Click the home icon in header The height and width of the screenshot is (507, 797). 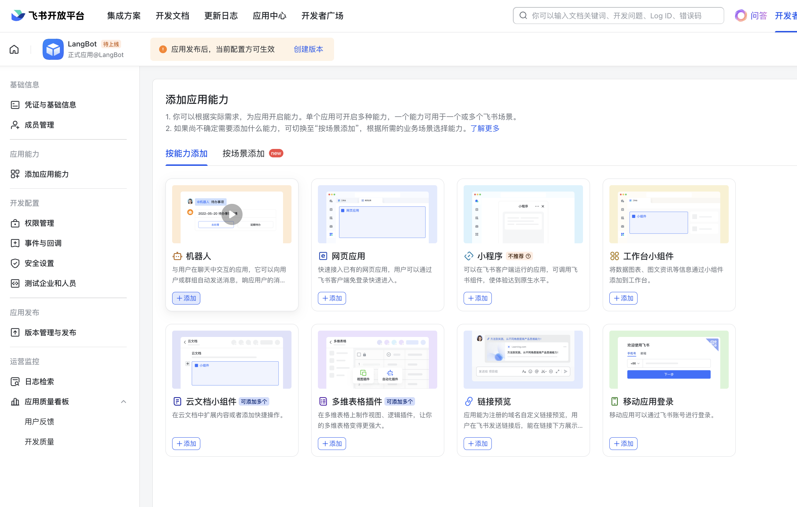[14, 49]
